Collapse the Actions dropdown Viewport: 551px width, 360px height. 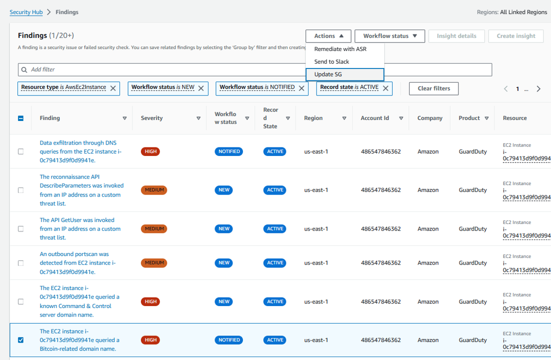(x=328, y=36)
